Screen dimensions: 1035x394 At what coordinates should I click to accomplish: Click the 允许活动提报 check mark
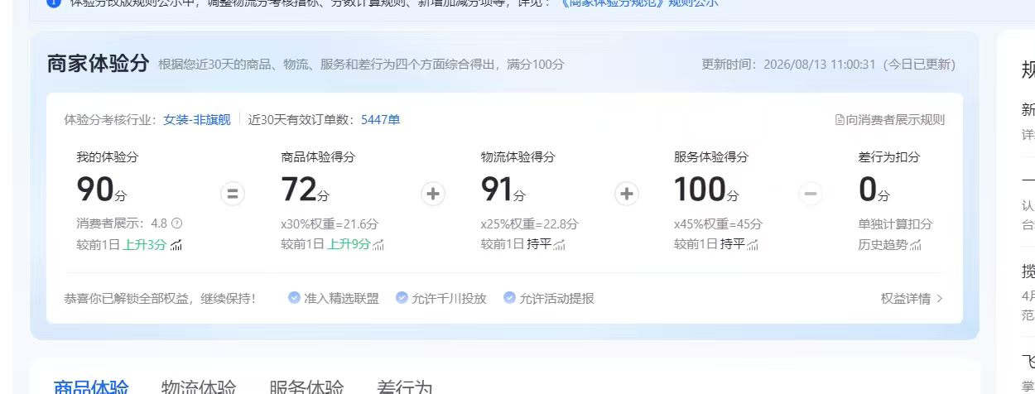click(509, 298)
